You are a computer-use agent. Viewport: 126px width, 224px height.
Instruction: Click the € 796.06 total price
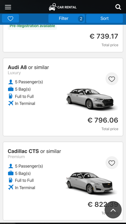click(103, 120)
